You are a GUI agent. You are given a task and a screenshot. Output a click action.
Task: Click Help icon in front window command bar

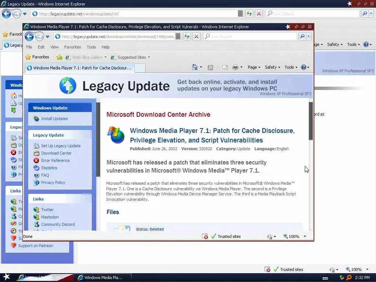(303, 68)
